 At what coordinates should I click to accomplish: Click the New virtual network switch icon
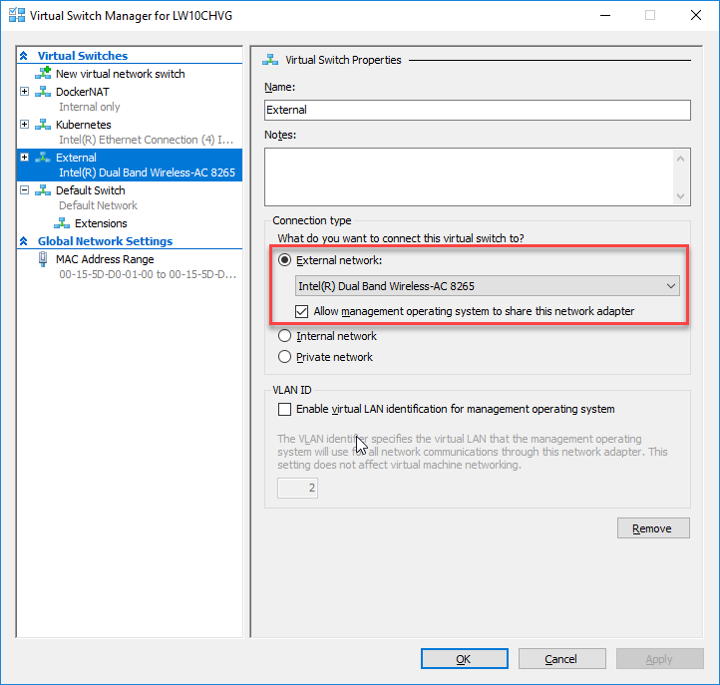tap(43, 74)
